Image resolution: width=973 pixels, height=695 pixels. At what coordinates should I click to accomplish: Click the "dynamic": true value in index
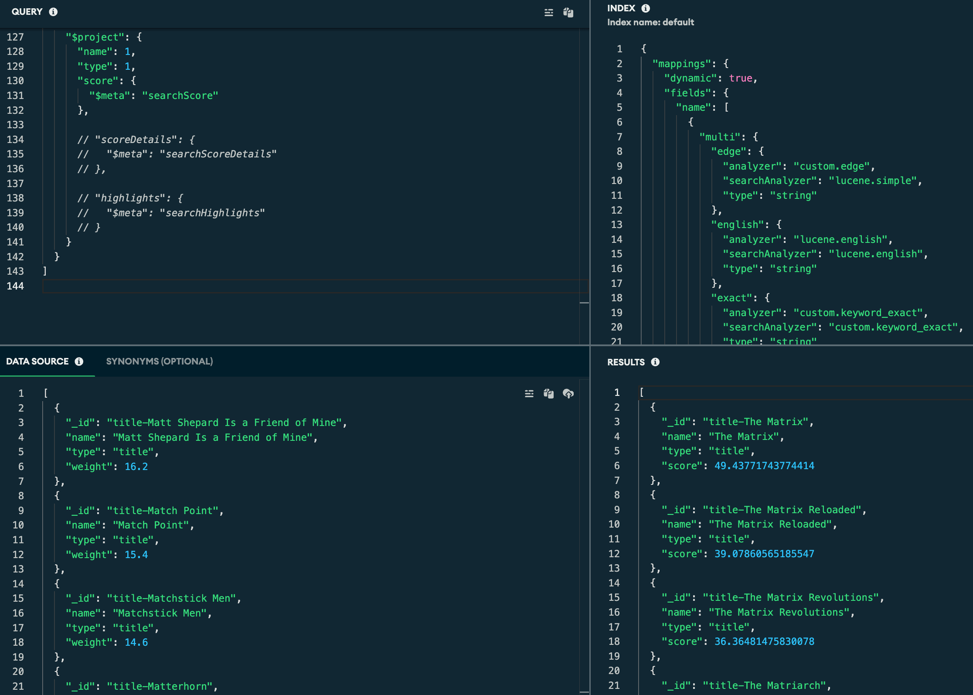click(741, 78)
